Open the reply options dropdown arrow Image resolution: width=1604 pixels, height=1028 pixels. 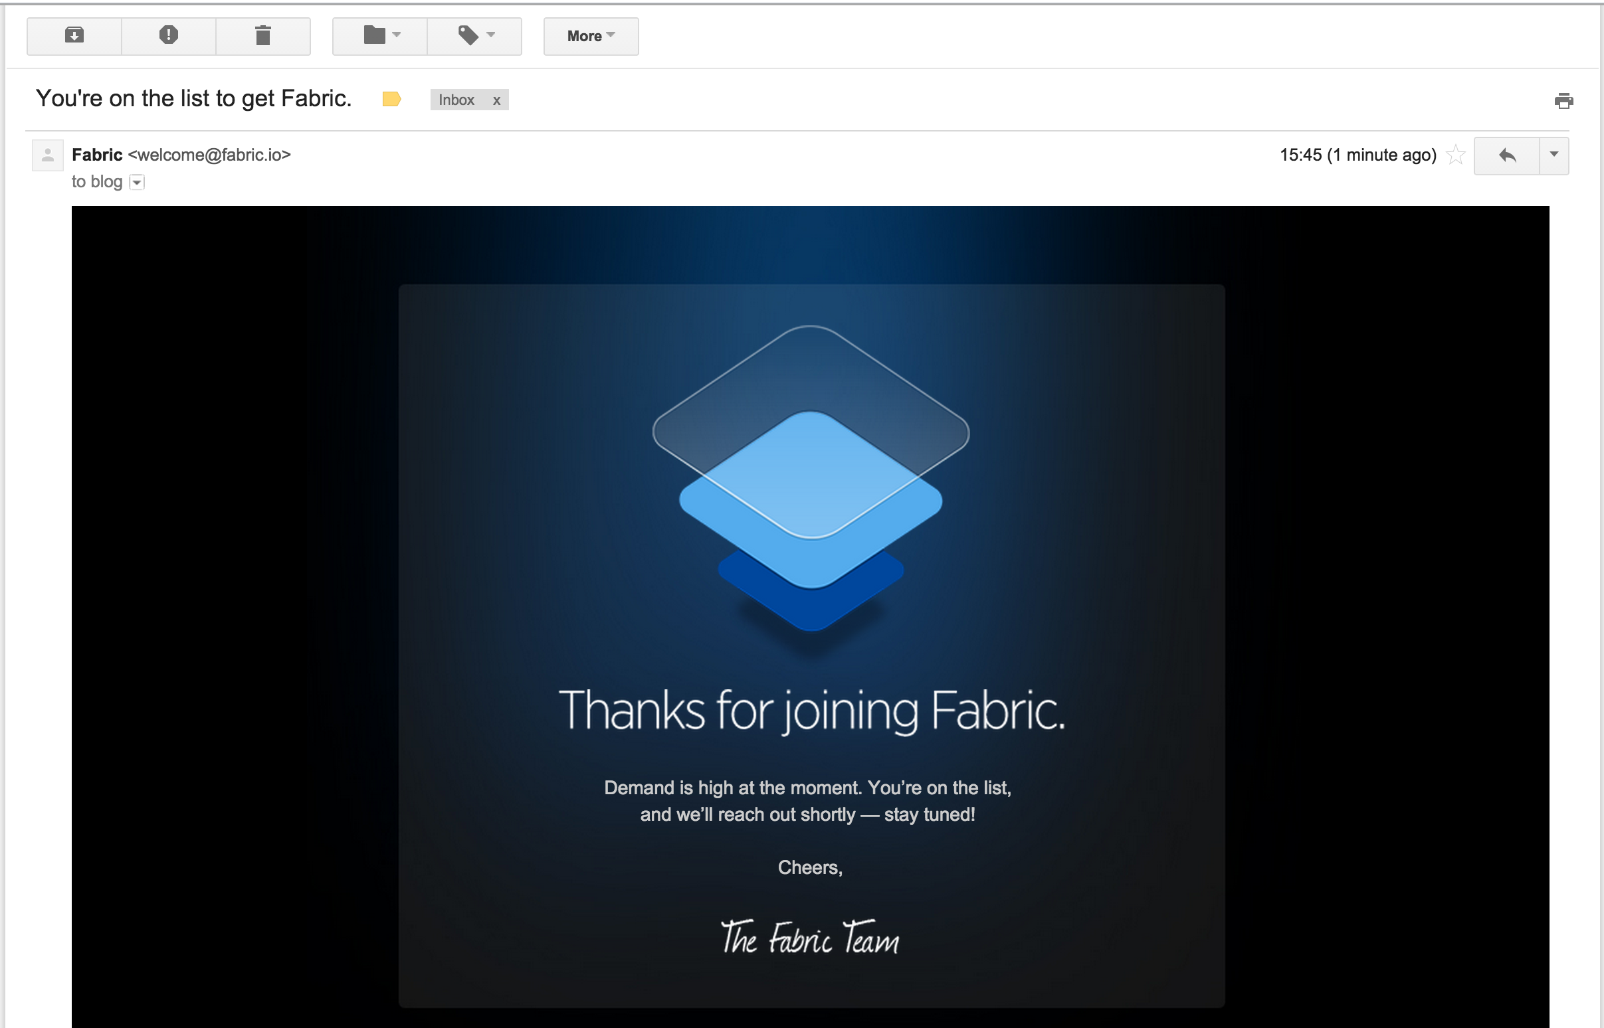click(x=1554, y=155)
